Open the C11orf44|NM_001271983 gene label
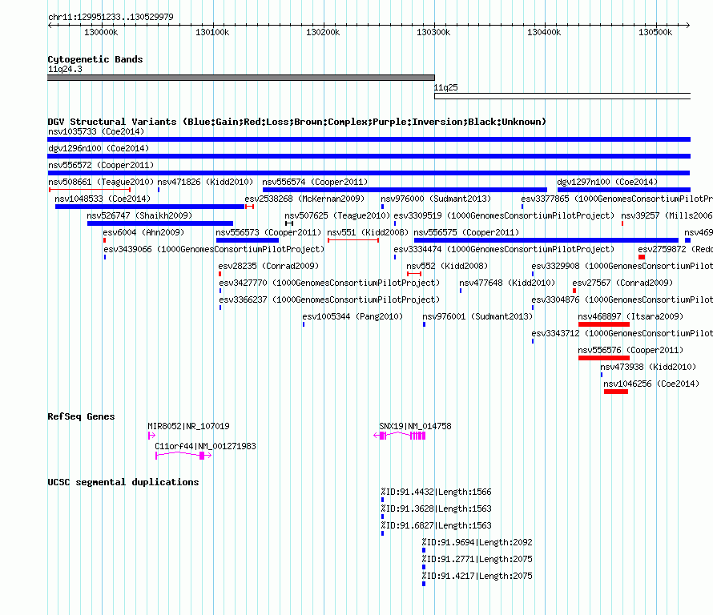 (x=205, y=446)
